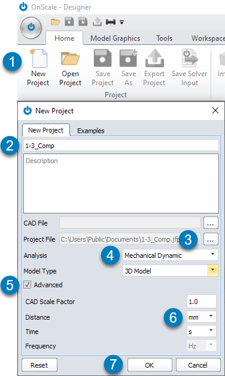This screenshot has height=376, width=225.
Task: Click the project name field
Action: 121,146
